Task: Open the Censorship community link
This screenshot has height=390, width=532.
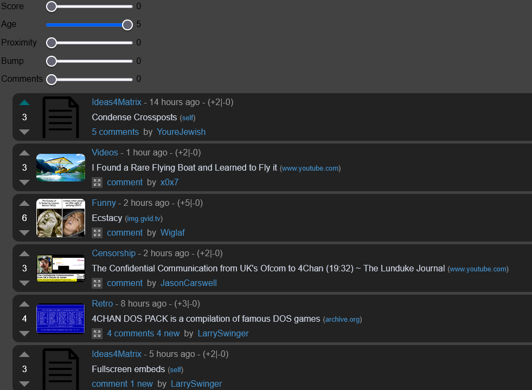Action: pyautogui.click(x=113, y=253)
